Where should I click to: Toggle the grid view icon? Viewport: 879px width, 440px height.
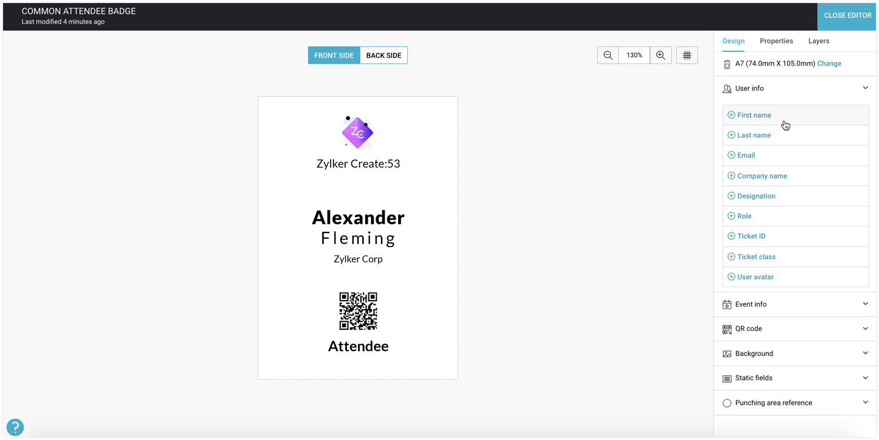click(687, 55)
